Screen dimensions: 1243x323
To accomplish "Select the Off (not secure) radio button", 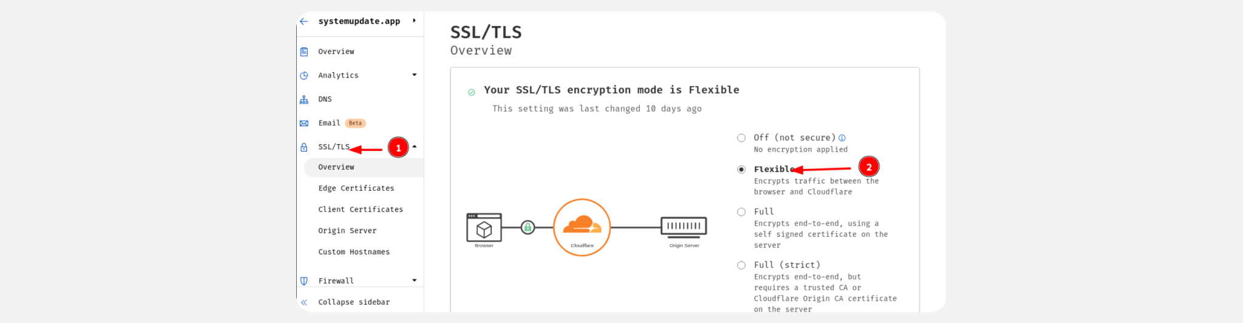I will 741,138.
